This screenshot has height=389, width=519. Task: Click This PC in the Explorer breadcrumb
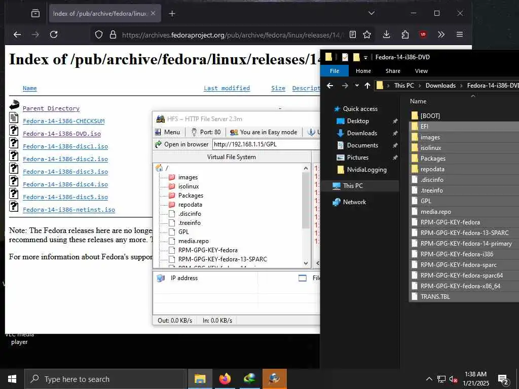click(404, 85)
